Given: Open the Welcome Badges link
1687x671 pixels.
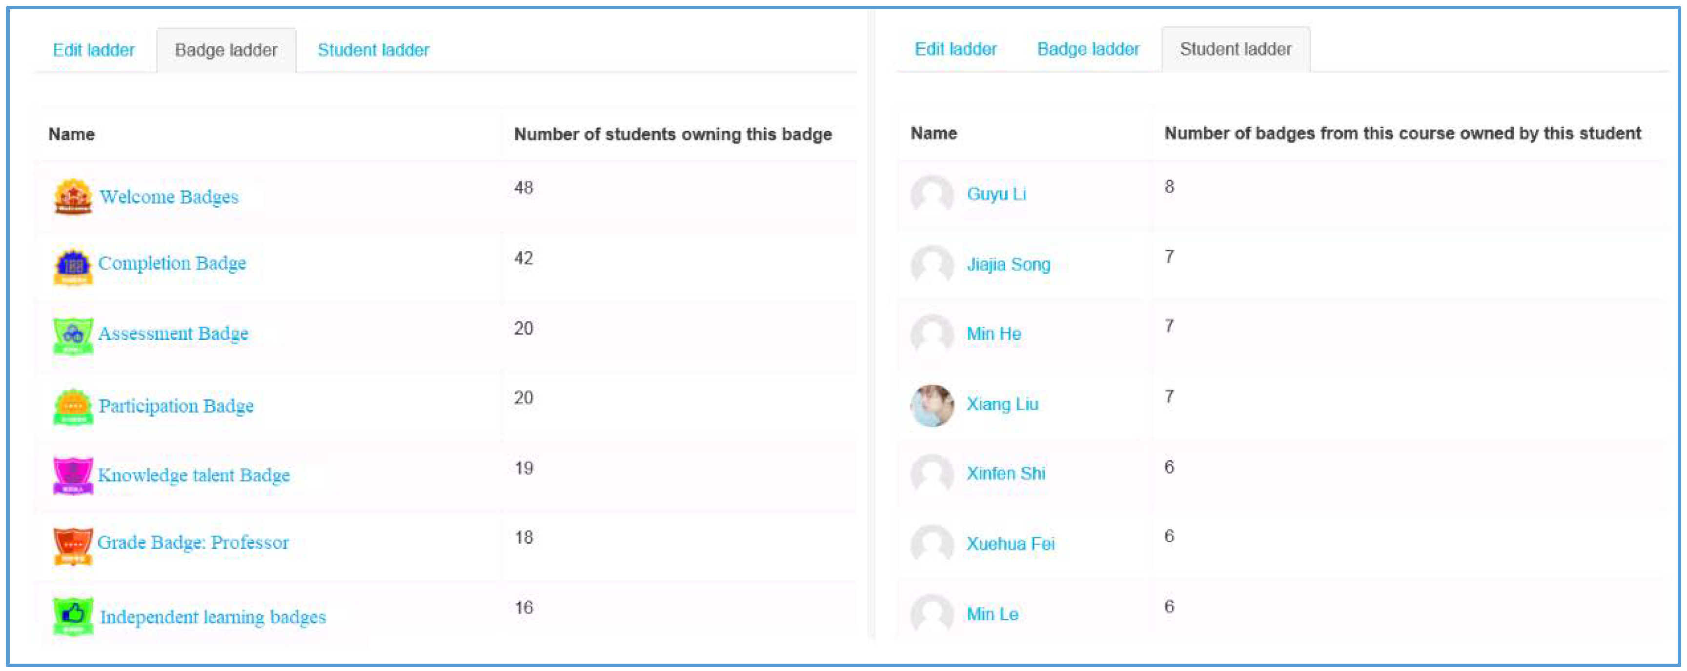Looking at the screenshot, I should coord(169,197).
